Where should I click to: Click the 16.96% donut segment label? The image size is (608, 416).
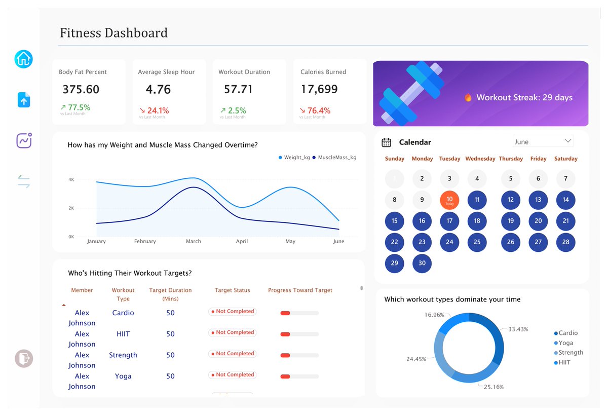434,315
